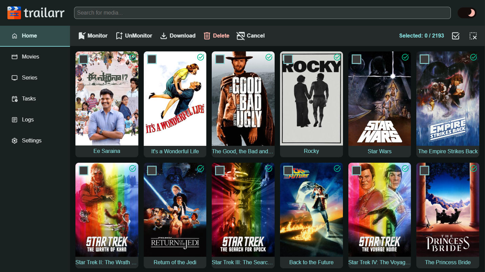485x272 pixels.
Task: Select the Star Trek IV Voyage Home checkbox
Action: tap(356, 170)
